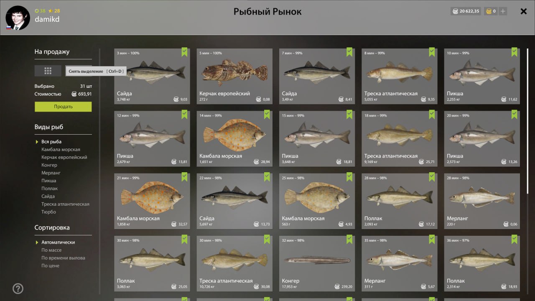Click the coin price icon on Конгер card
This screenshot has height=301, width=535.
click(x=337, y=287)
